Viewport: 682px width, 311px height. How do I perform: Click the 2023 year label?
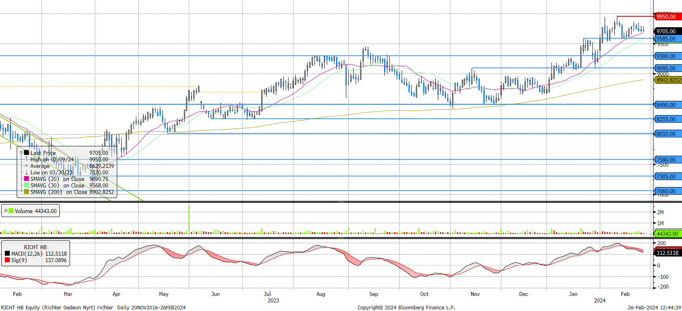(x=273, y=300)
